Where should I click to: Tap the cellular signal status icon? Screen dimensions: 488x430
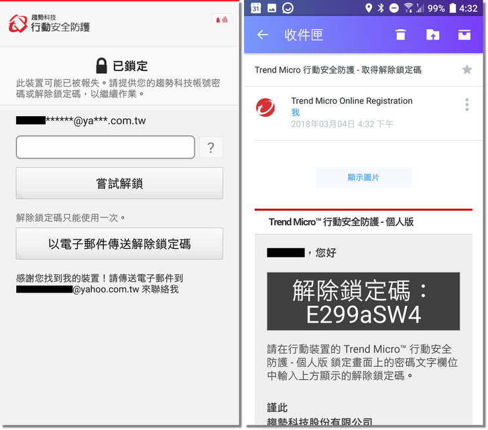coord(420,8)
